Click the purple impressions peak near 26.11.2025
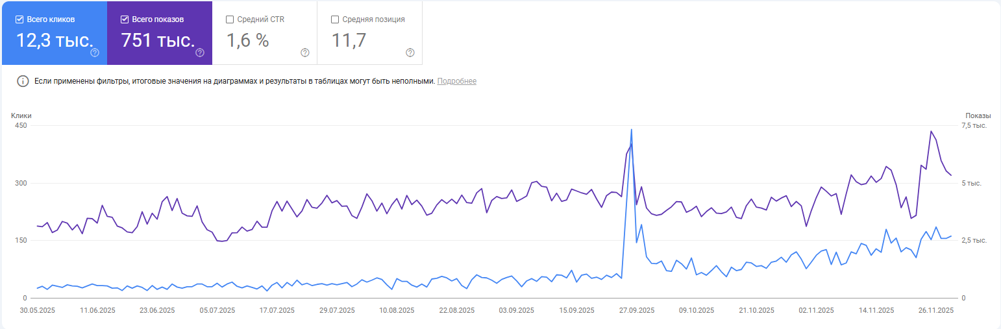The width and height of the screenshot is (1001, 329). click(x=931, y=132)
